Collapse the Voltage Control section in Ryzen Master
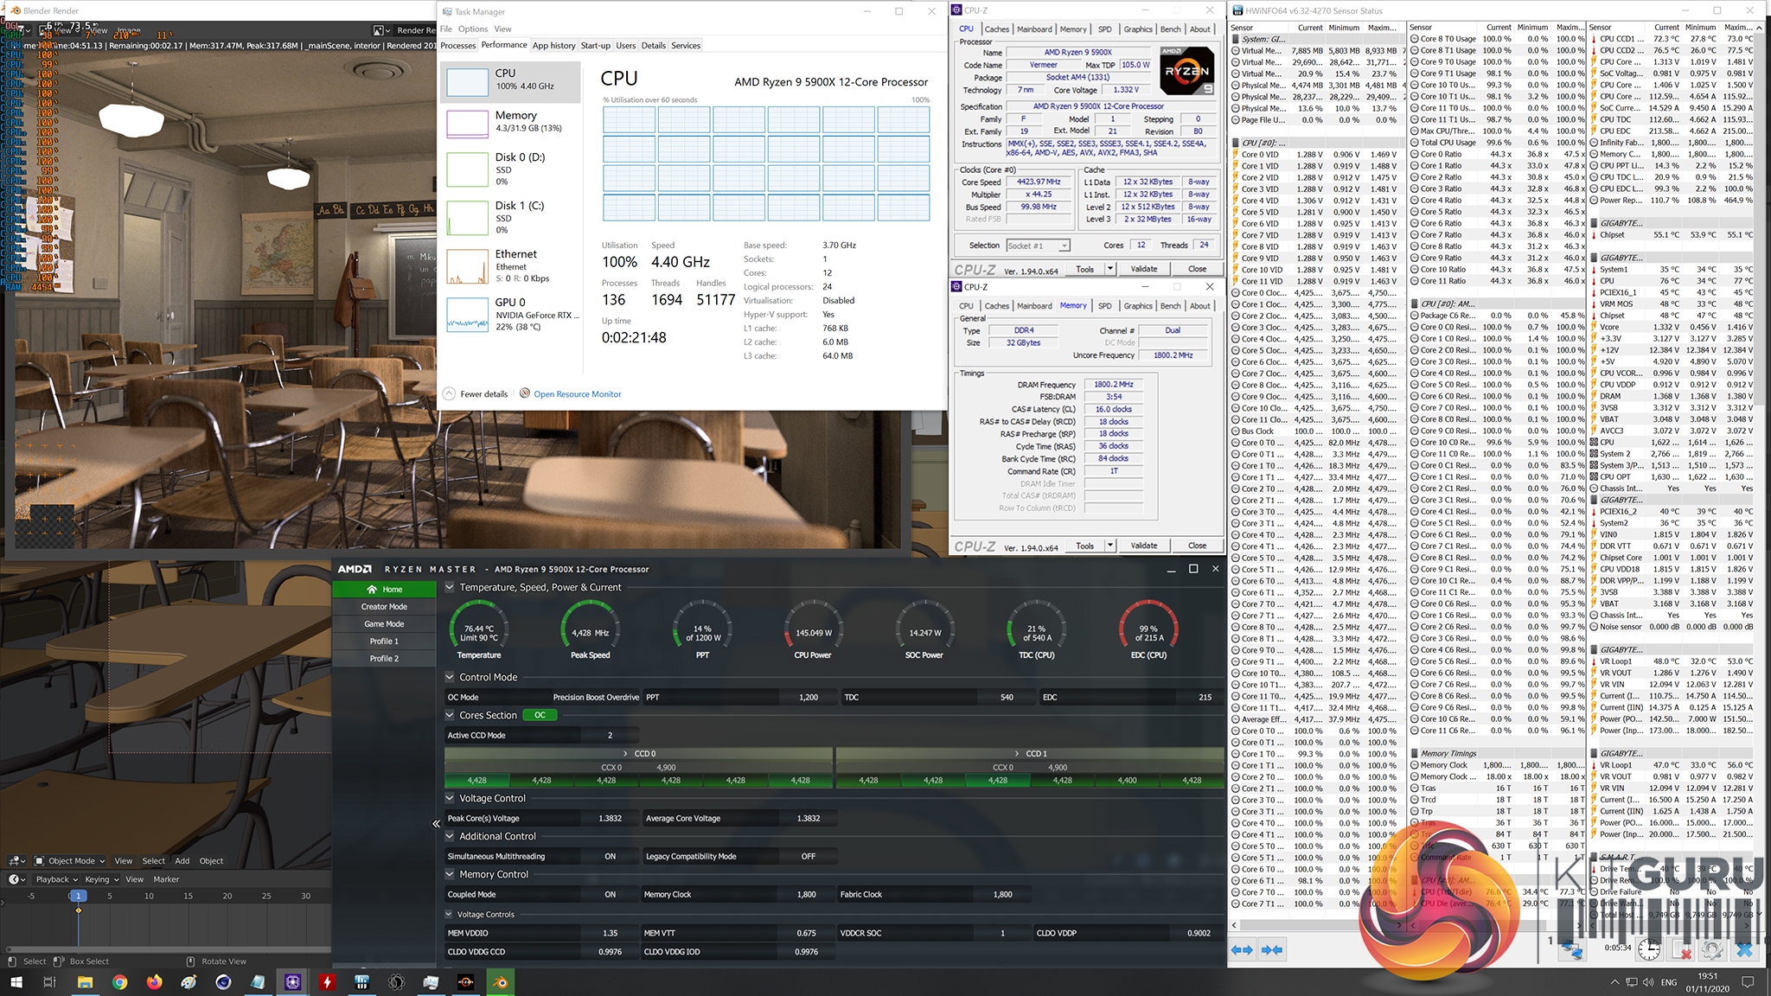1771x996 pixels. [450, 798]
